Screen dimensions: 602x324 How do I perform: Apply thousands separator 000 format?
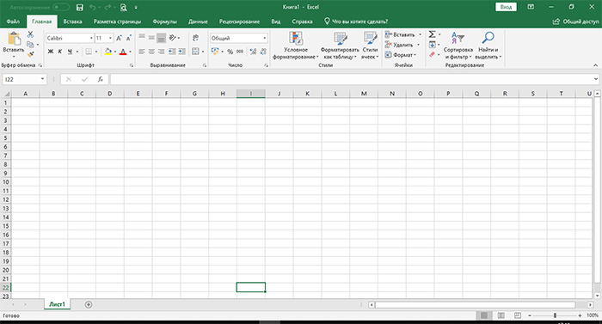point(240,52)
